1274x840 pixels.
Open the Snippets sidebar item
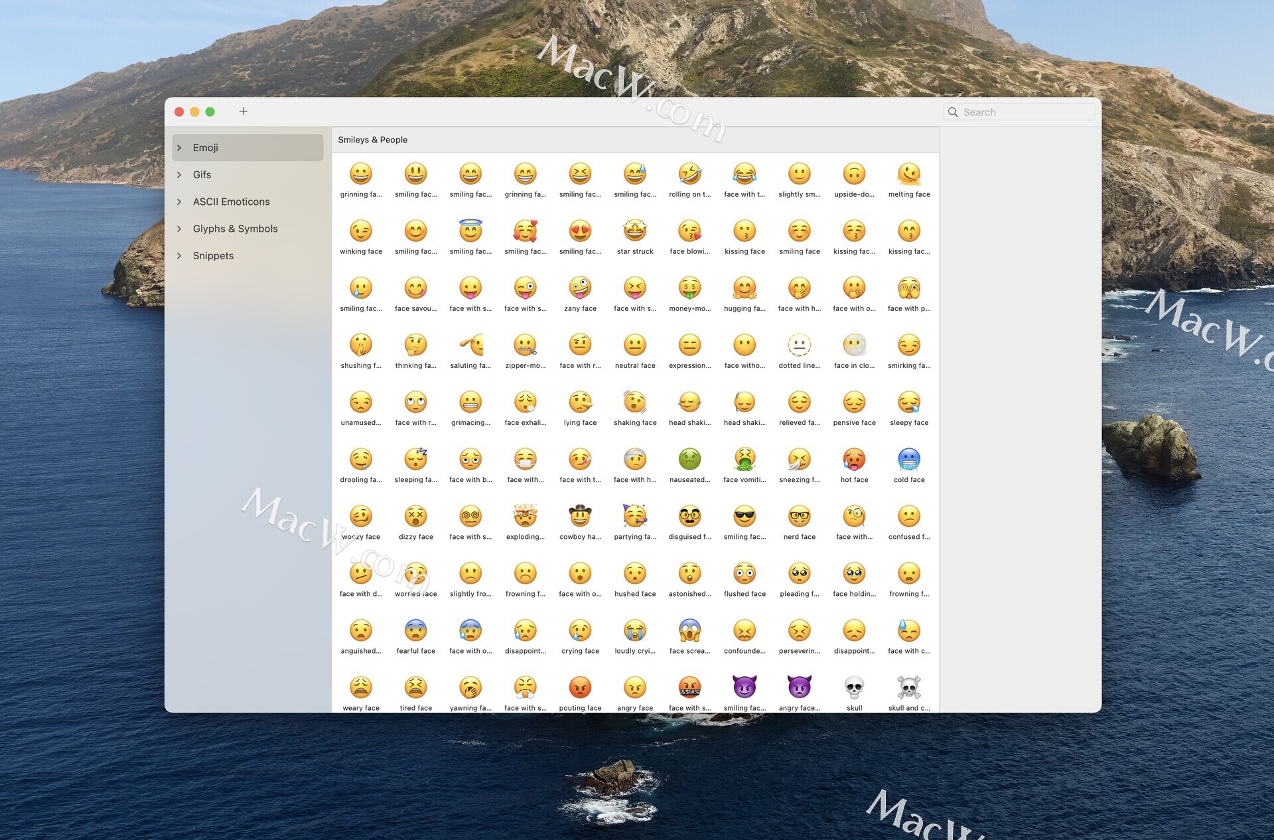point(213,256)
